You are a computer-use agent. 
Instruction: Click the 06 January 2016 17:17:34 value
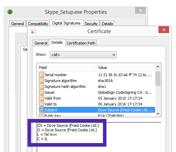pos(120,104)
